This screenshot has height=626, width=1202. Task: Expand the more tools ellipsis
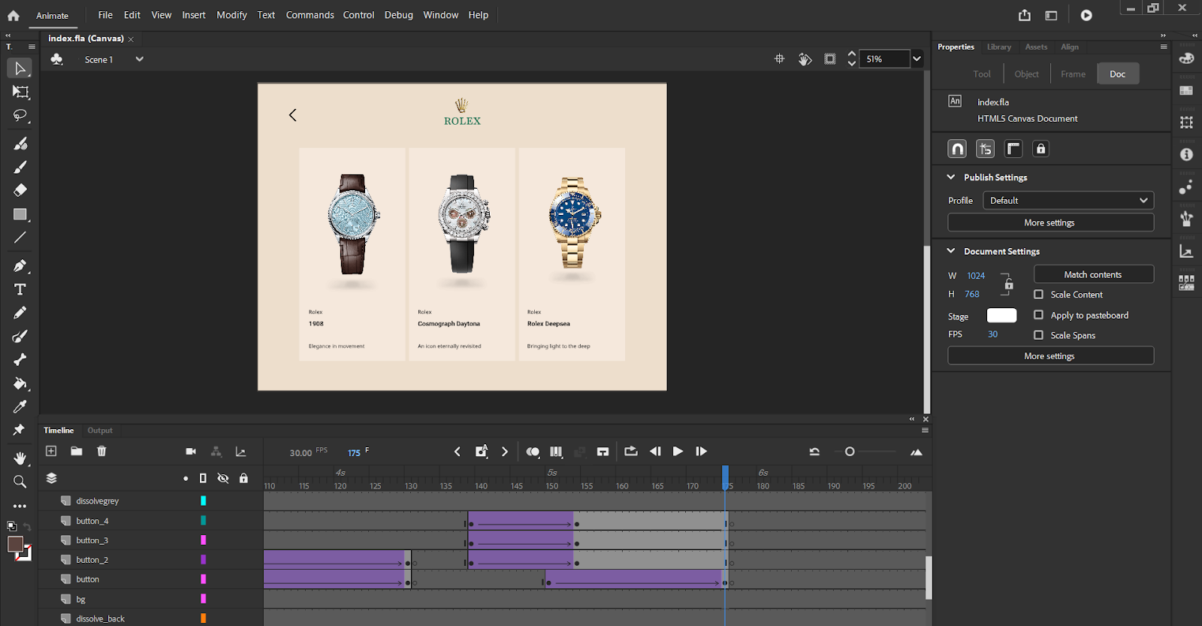click(x=20, y=506)
